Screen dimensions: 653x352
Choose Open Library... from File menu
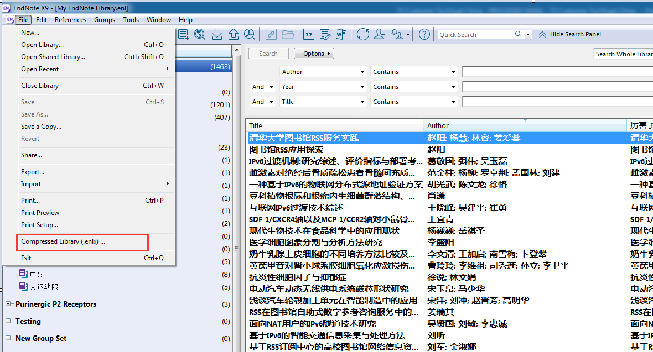89,45
